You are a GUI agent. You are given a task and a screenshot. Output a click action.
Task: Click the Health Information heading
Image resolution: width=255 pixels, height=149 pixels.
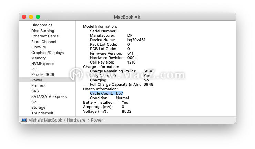click(x=100, y=89)
